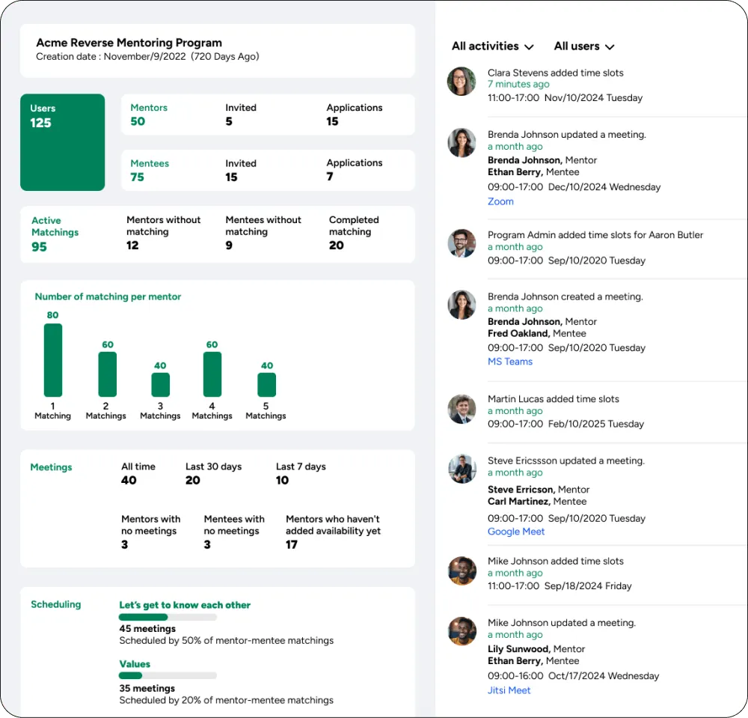Screen dimensions: 748x718
Task: Click the Values progress bar
Action: coord(168,675)
